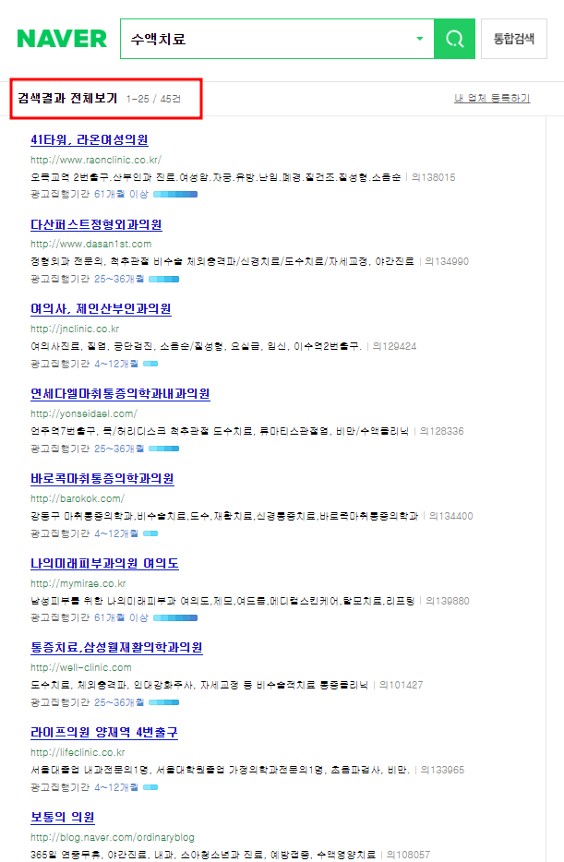Click the ad ID 의128336
The height and width of the screenshot is (862, 564).
click(442, 432)
